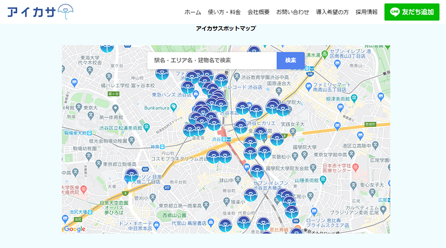Select 導入希望の方 menu item

(332, 12)
